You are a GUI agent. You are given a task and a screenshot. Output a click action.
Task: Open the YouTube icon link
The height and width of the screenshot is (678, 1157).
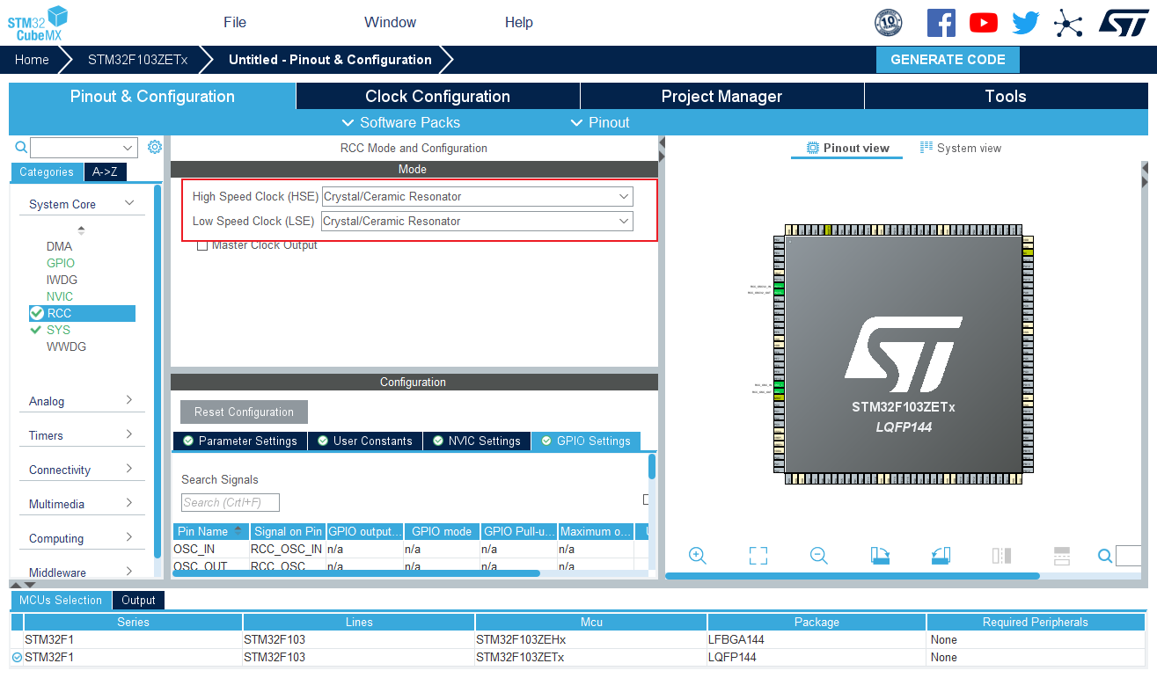pyautogui.click(x=984, y=23)
